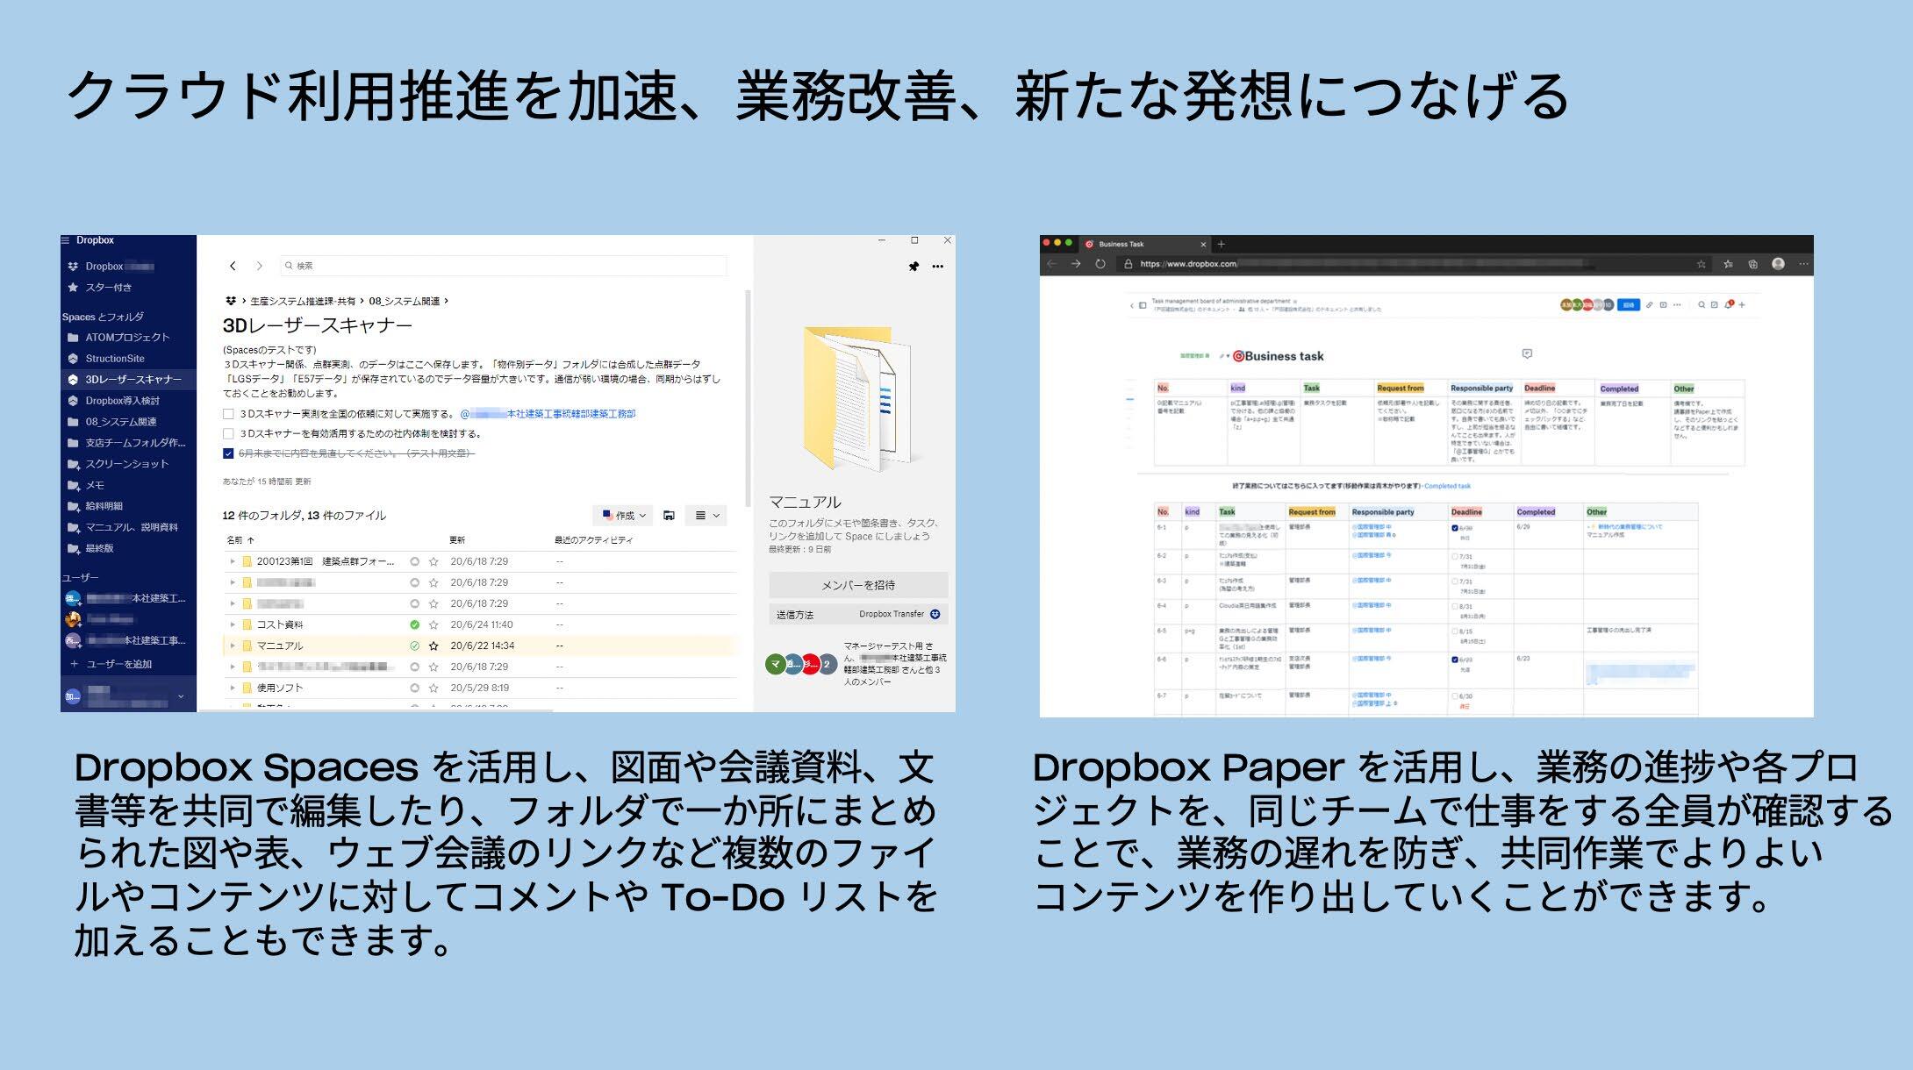Copy the Paper document link

click(x=1649, y=305)
